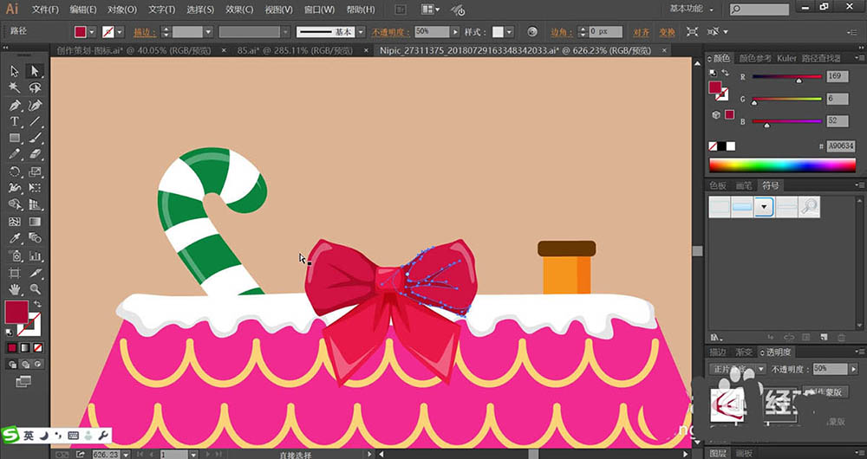Select the Type tool

point(15,121)
